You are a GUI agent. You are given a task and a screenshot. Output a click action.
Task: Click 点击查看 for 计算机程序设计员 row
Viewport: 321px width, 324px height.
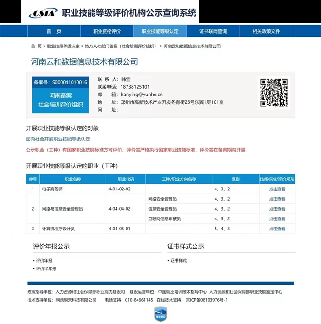tap(277, 229)
